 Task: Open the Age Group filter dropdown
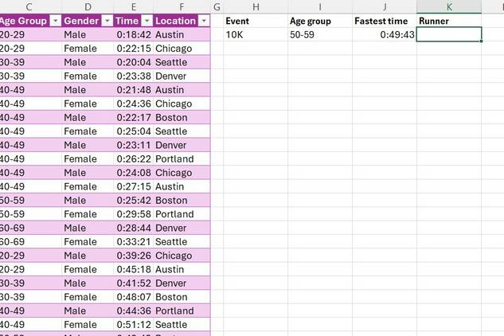coord(55,21)
